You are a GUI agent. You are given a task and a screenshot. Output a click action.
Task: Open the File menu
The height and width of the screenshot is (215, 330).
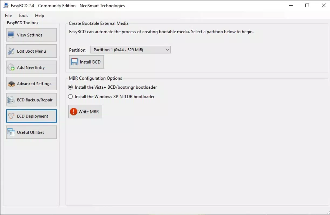[8, 15]
